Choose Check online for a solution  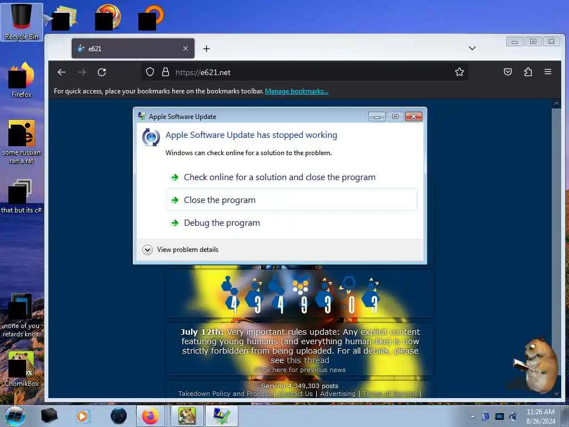(292, 177)
